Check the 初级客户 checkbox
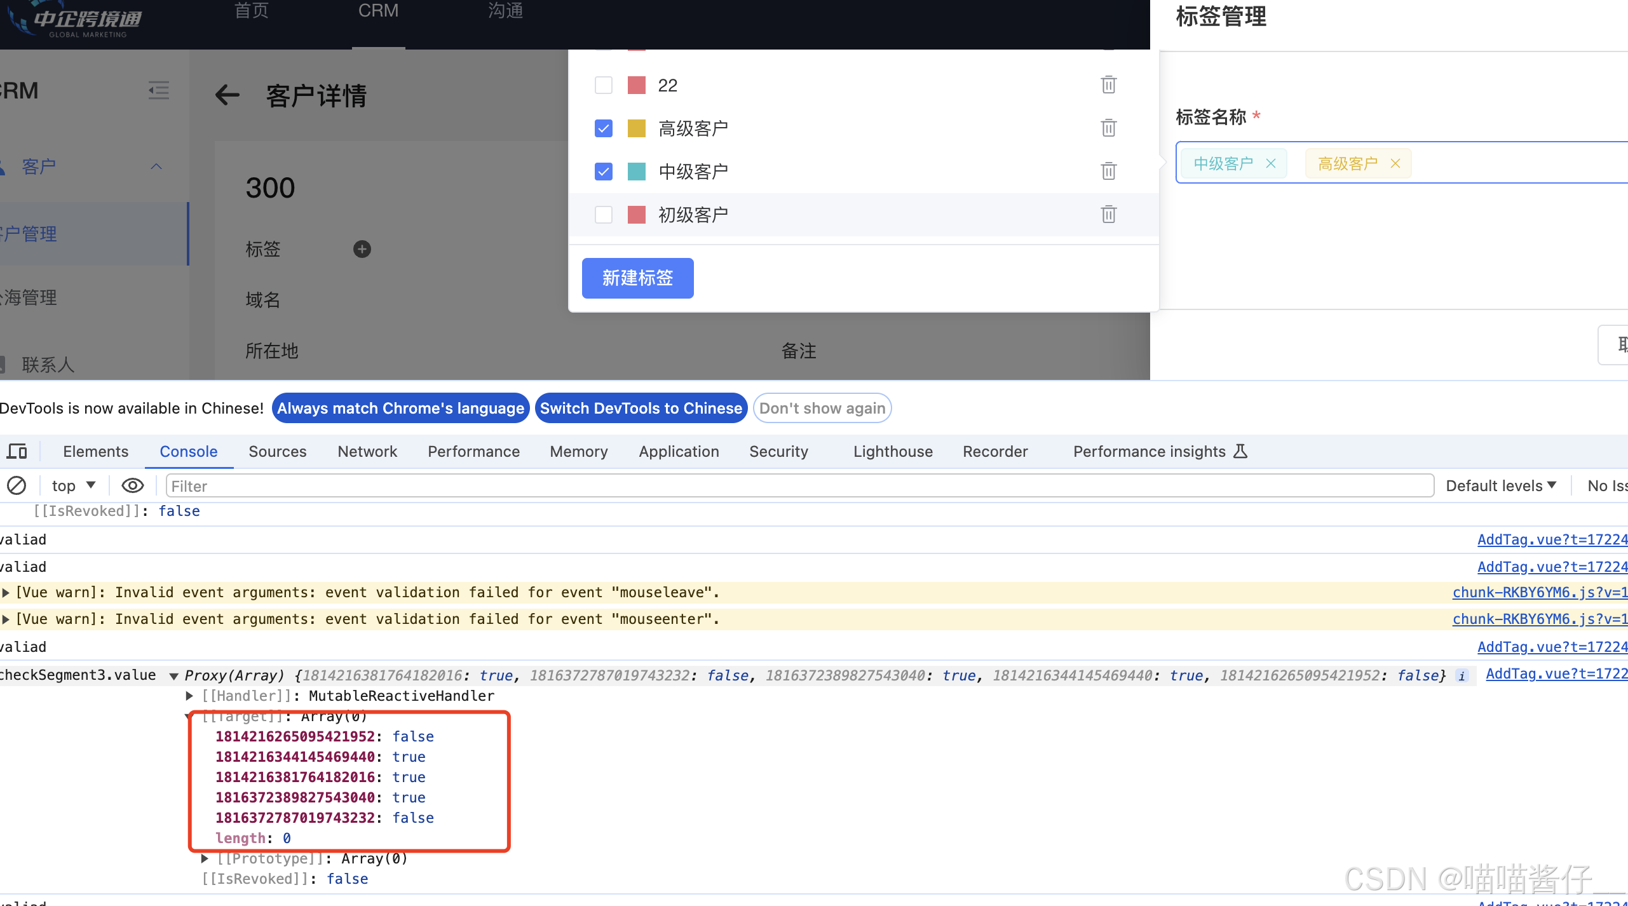Screen dimensions: 1628x906 click(x=603, y=214)
